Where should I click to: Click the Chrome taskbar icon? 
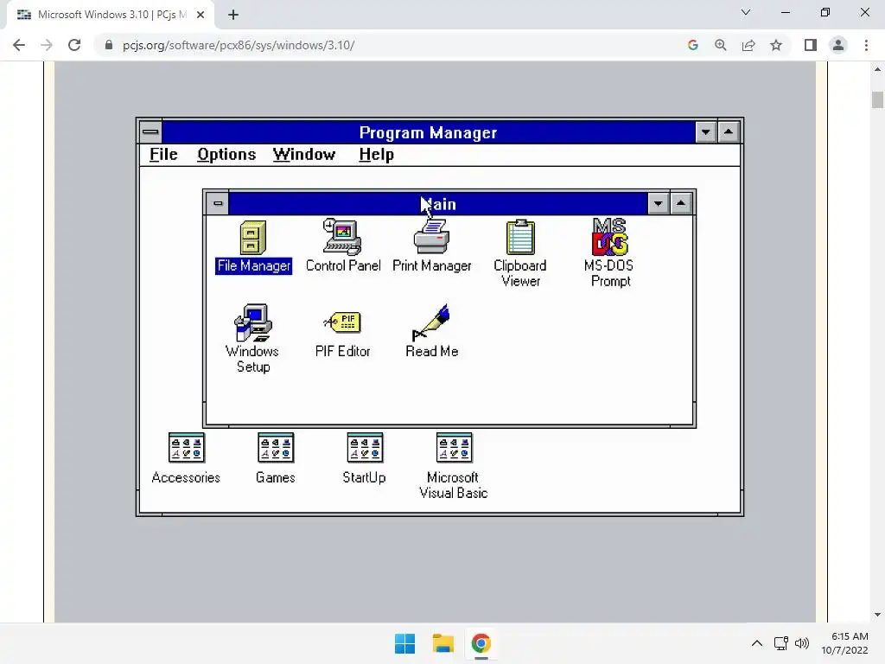pyautogui.click(x=481, y=643)
